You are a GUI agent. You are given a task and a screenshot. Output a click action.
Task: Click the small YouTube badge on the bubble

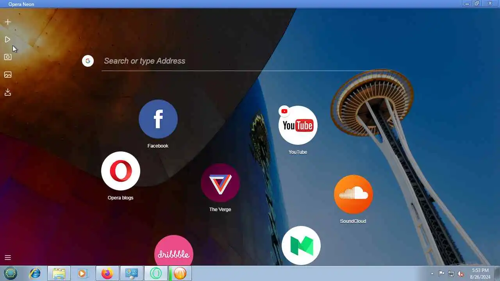pyautogui.click(x=284, y=111)
